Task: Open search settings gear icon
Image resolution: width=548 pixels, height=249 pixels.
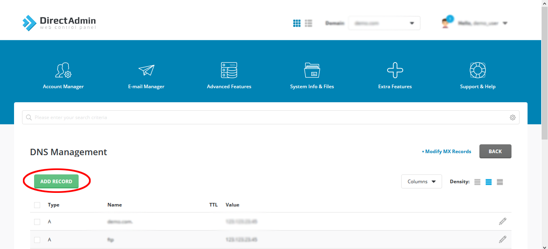Action: 513,117
